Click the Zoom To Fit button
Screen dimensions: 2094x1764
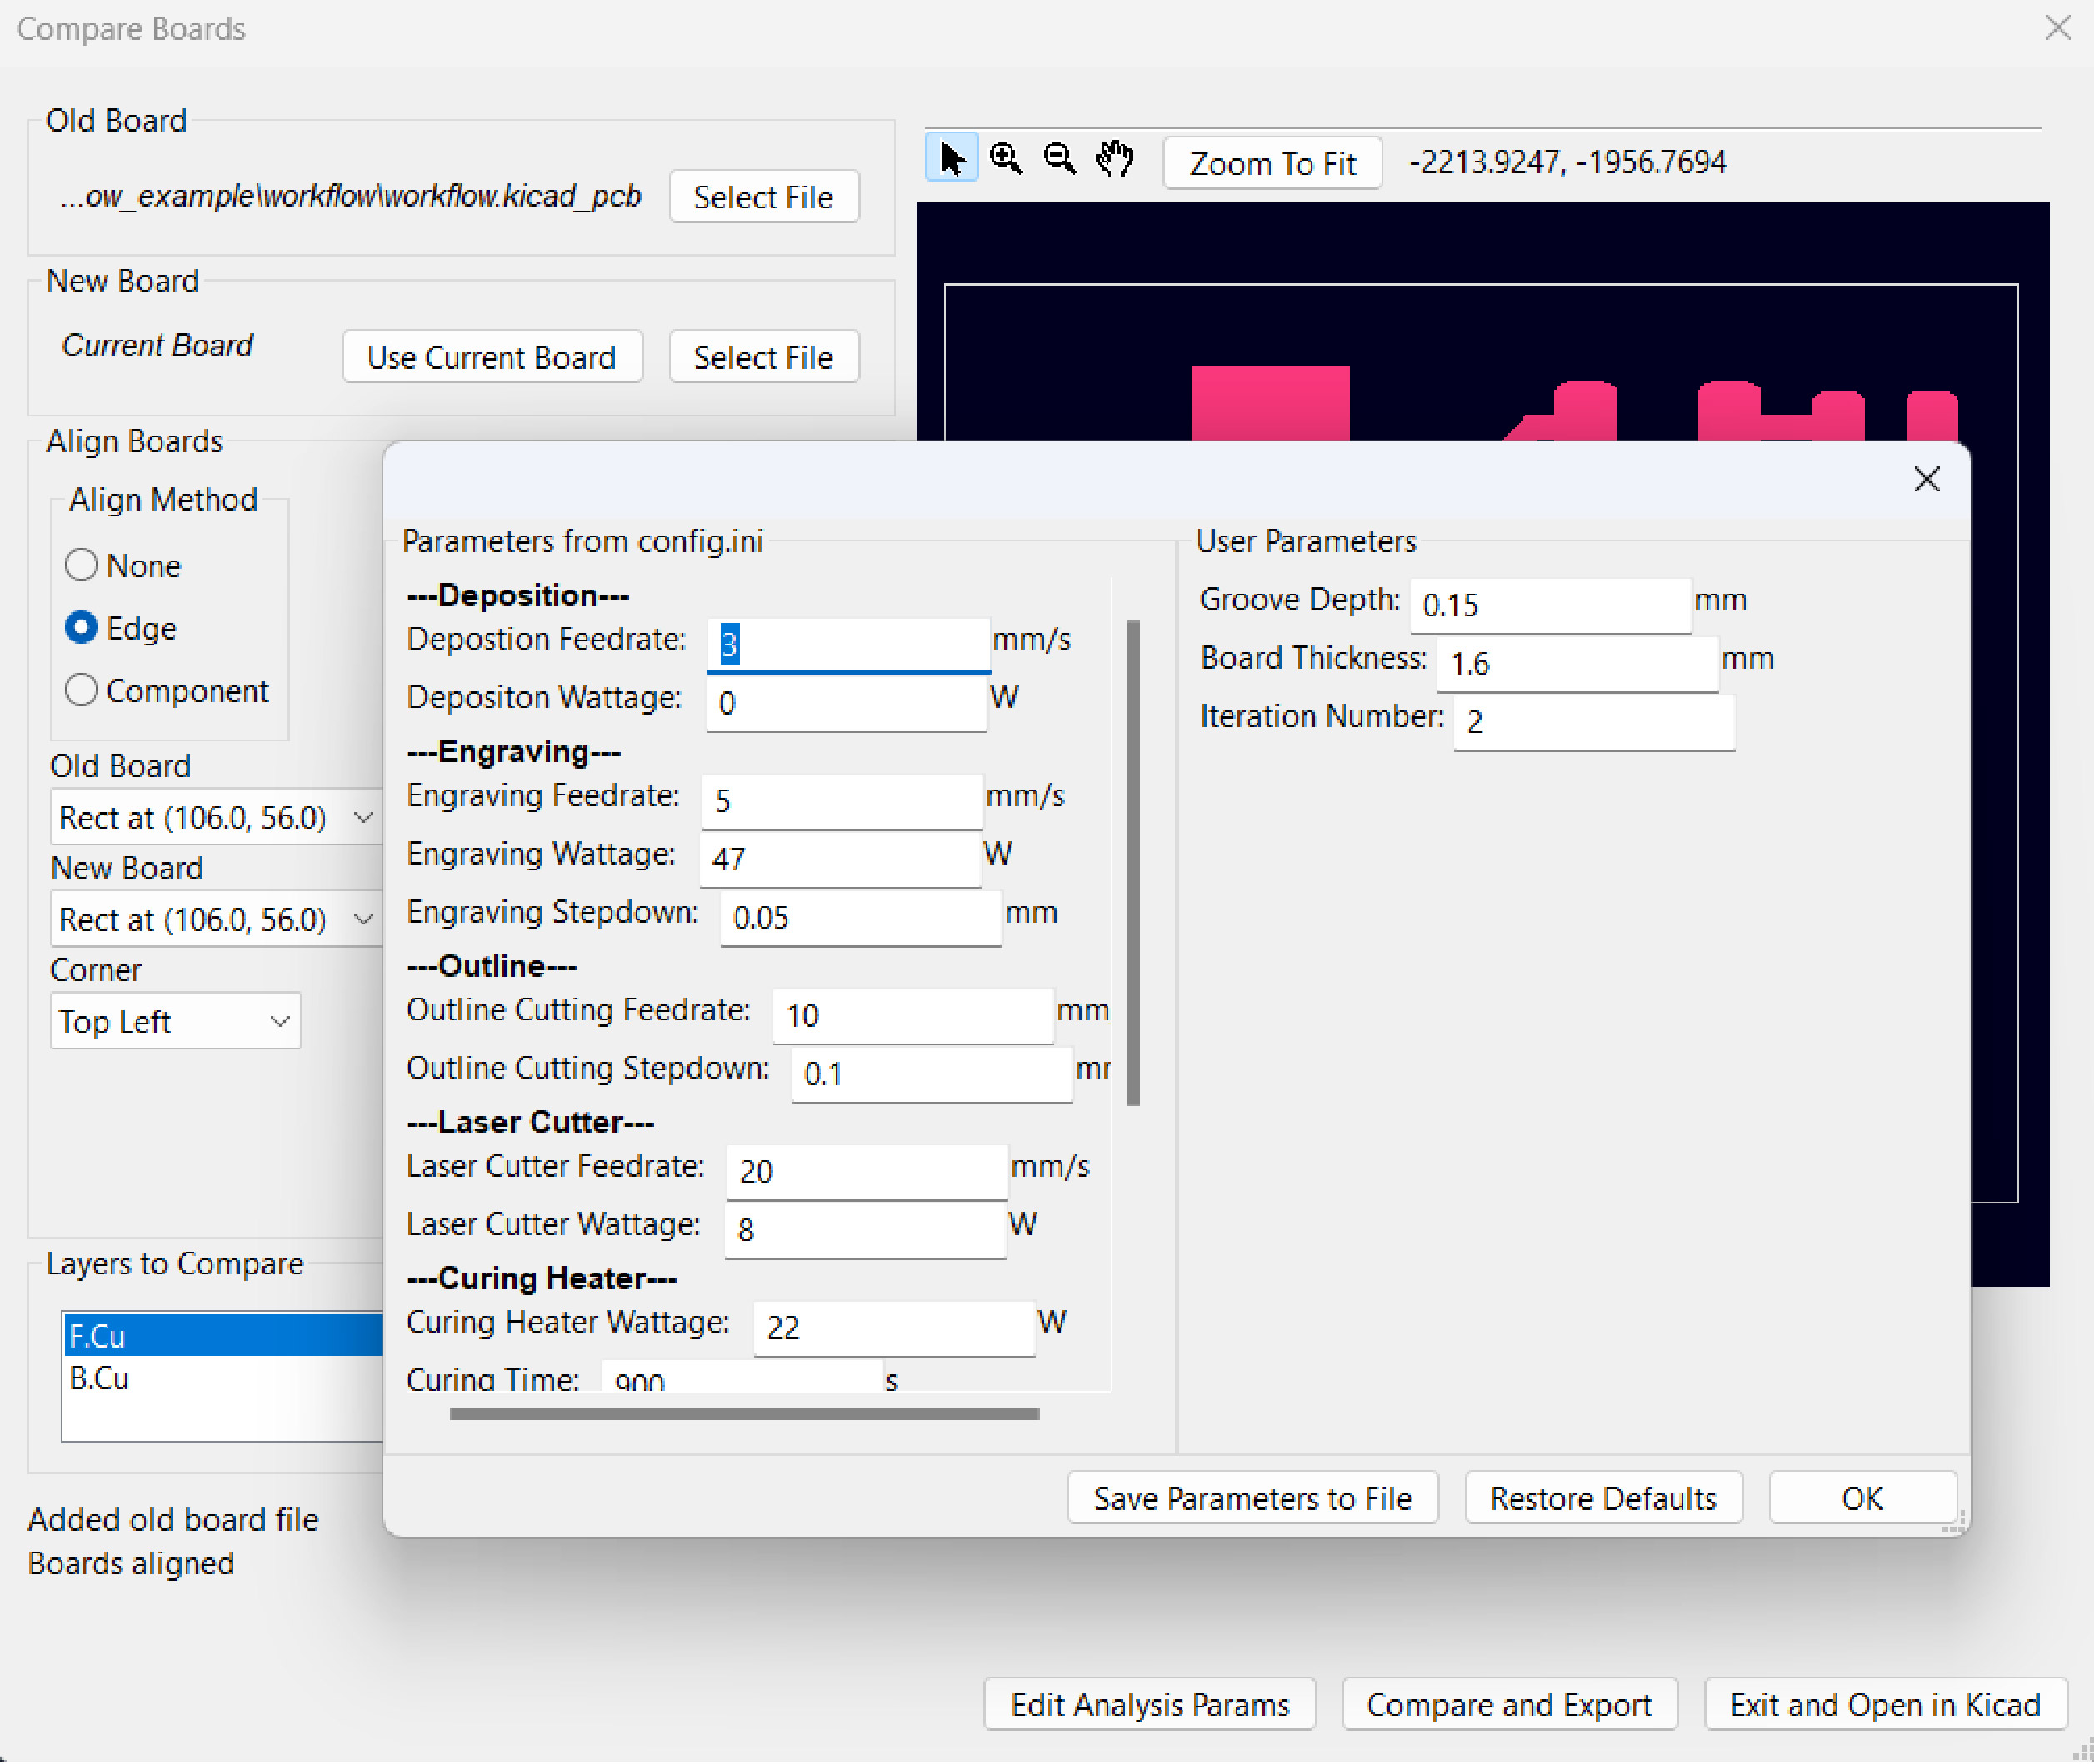tap(1272, 163)
